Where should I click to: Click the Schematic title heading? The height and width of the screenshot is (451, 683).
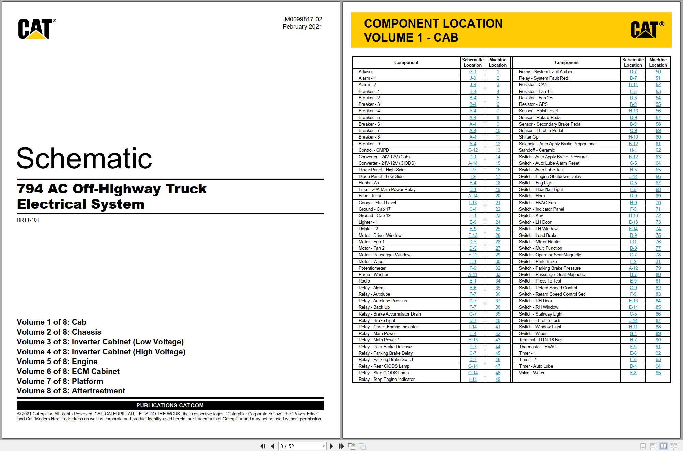[x=84, y=158]
